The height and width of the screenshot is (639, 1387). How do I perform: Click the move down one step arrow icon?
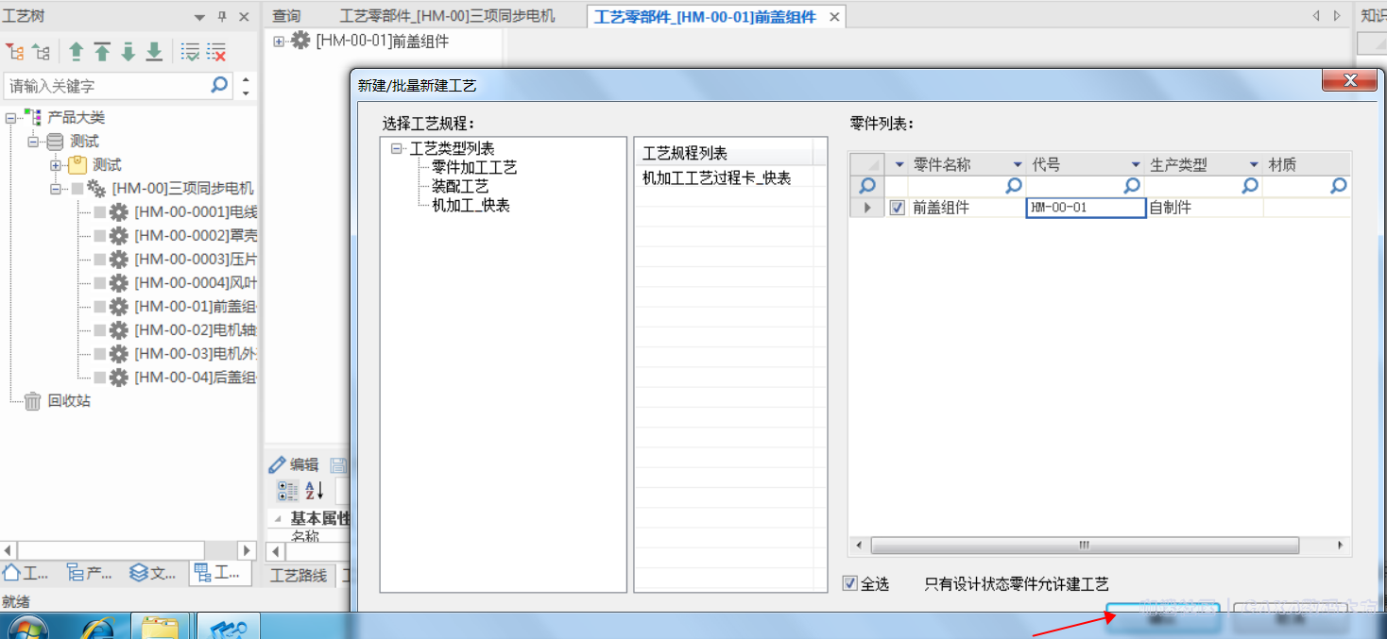click(x=128, y=52)
